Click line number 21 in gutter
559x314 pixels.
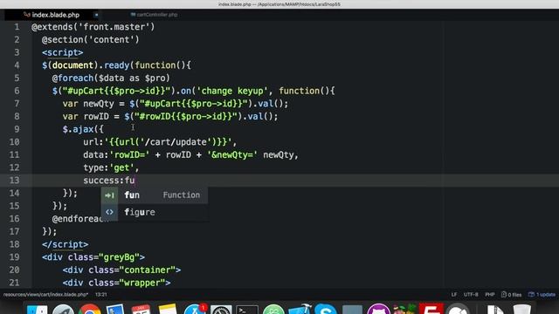pos(14,283)
